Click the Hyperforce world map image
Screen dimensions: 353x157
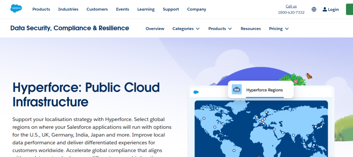click(261, 129)
